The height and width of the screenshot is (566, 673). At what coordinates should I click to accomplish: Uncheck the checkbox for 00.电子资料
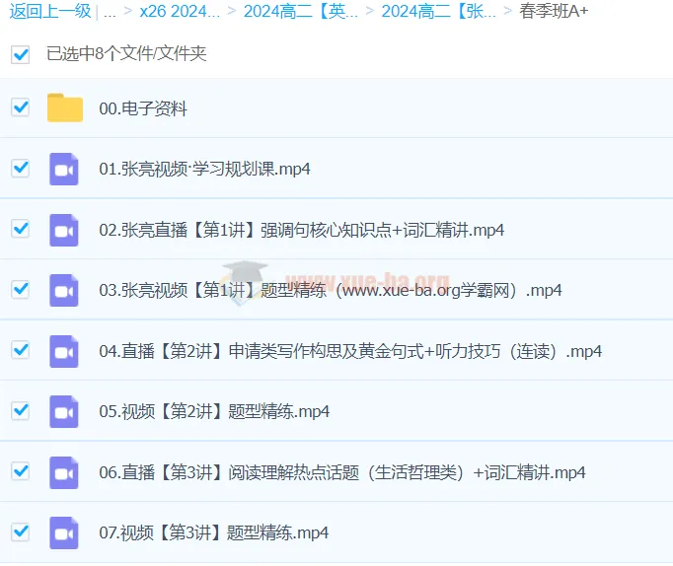click(x=20, y=107)
